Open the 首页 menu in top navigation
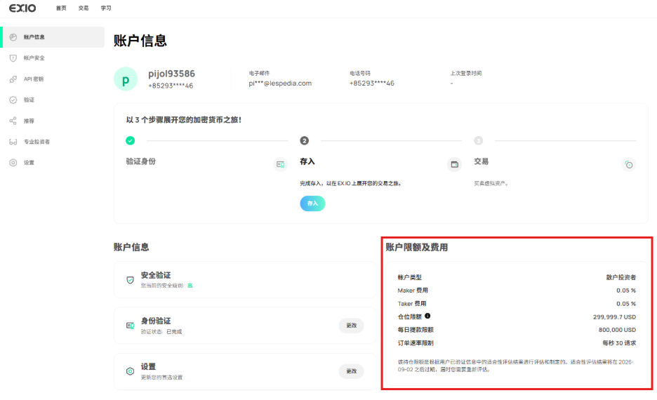The width and height of the screenshot is (657, 400). click(61, 8)
